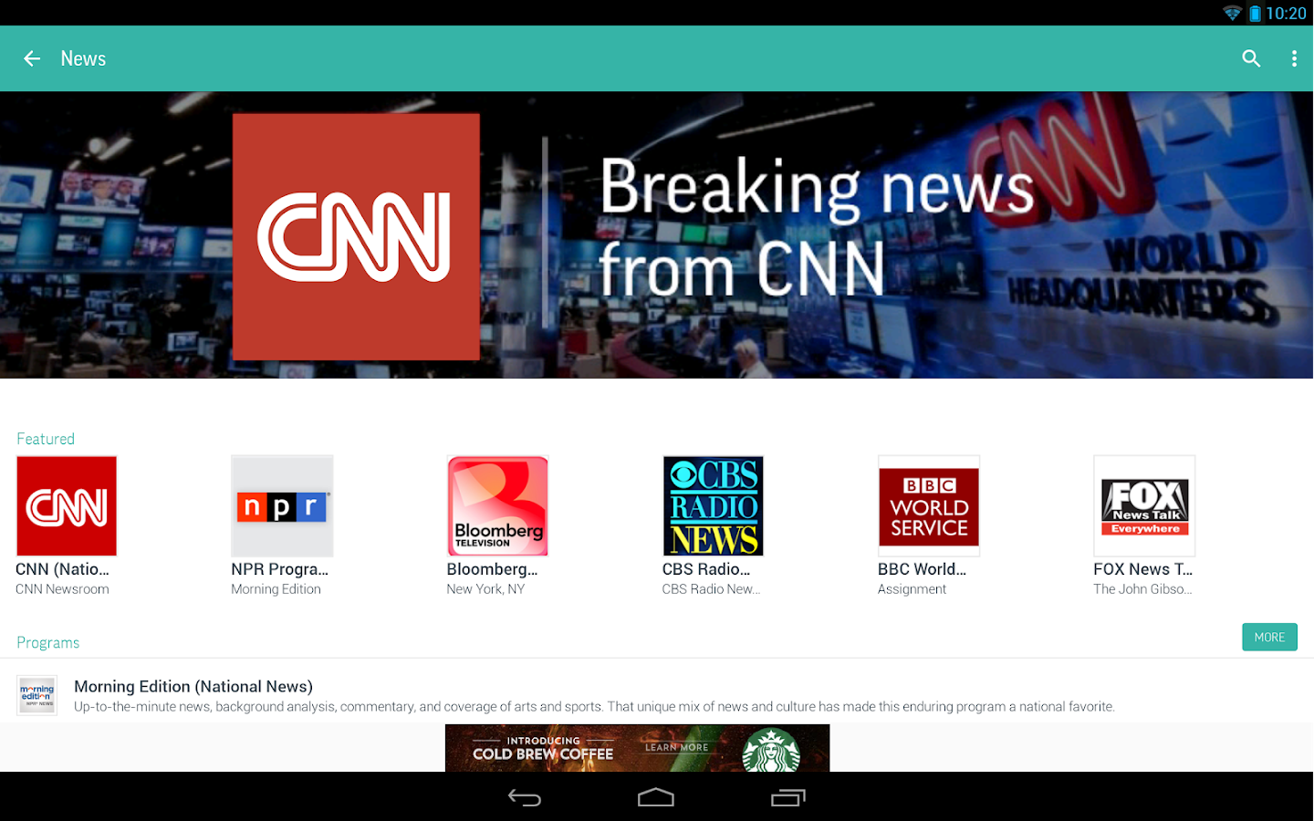
Task: Read the Morning Edition description text
Action: (594, 707)
